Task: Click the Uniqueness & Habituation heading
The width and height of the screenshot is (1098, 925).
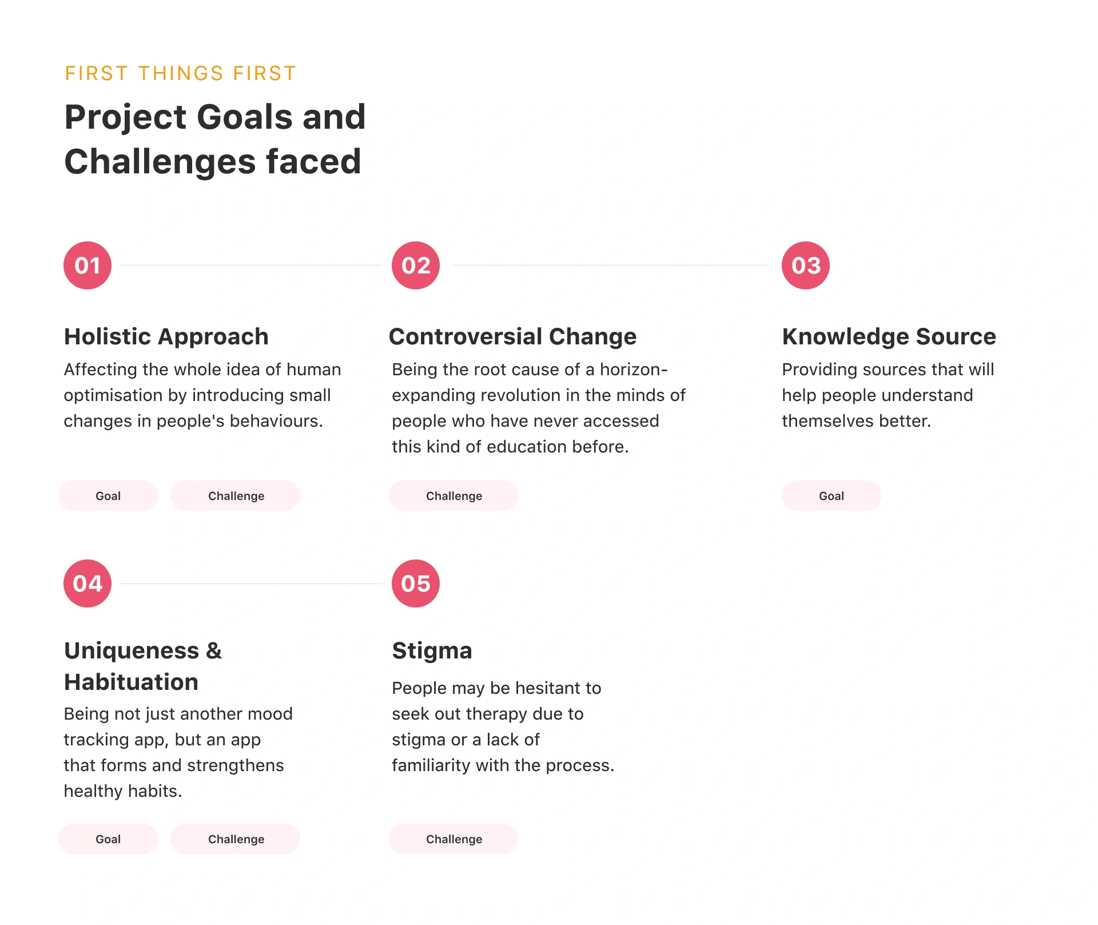Action: click(143, 666)
